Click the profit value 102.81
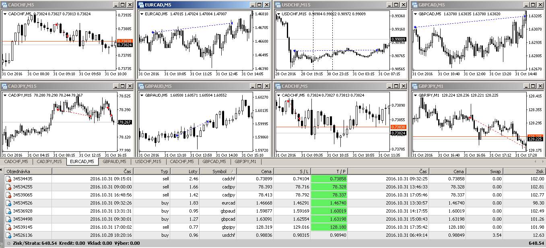 (x=537, y=187)
